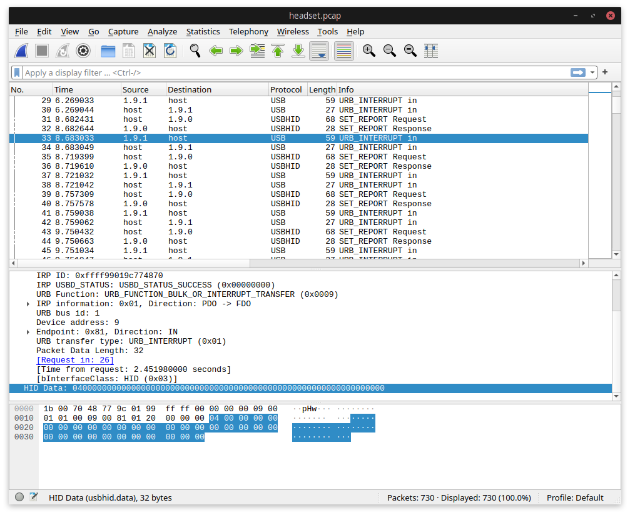630x515 pixels.
Task: Open capture options gear icon
Action: (x=83, y=51)
